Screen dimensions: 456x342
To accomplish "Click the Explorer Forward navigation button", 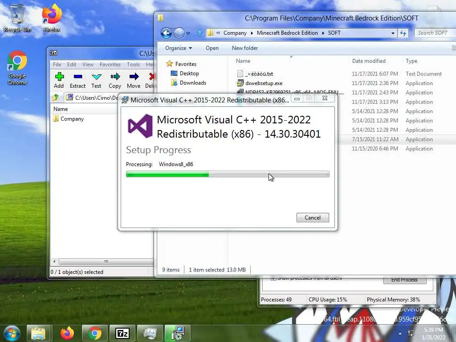I will coord(179,33).
